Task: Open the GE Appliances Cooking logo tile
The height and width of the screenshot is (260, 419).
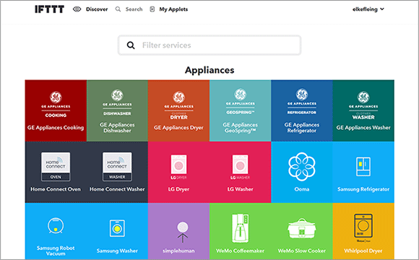Action: (x=56, y=105)
